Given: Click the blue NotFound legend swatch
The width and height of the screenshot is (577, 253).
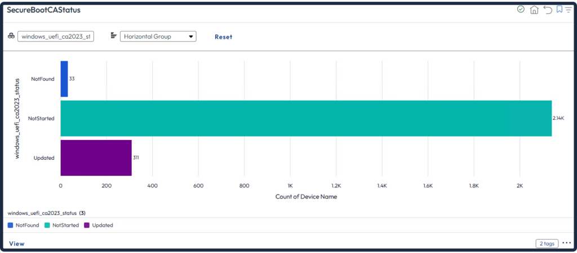Looking at the screenshot, I should pyautogui.click(x=11, y=225).
